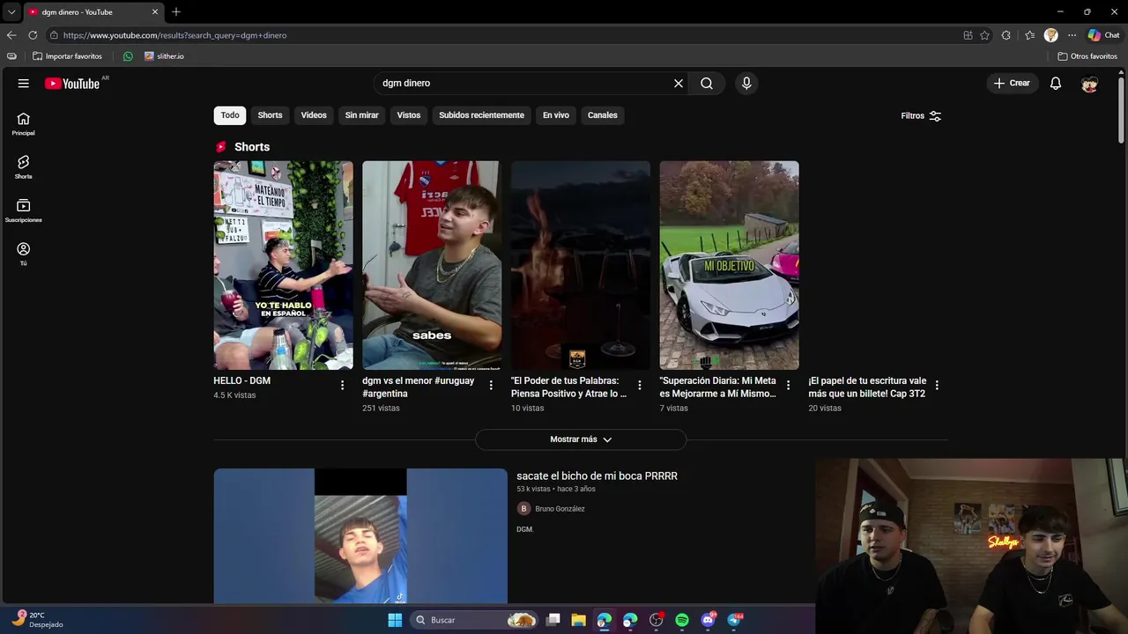Open browser extensions puzzle icon
Image resolution: width=1128 pixels, height=634 pixels.
(1006, 35)
